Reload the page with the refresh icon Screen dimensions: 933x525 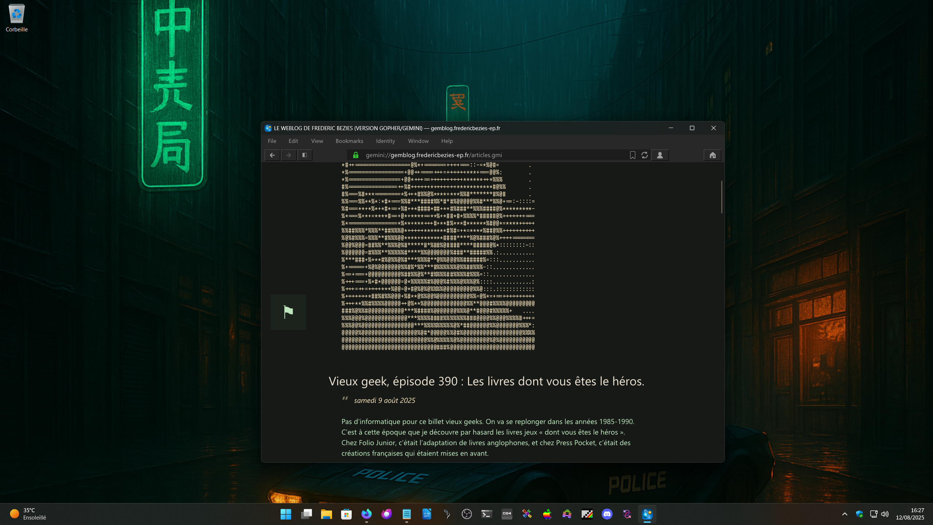coord(645,155)
